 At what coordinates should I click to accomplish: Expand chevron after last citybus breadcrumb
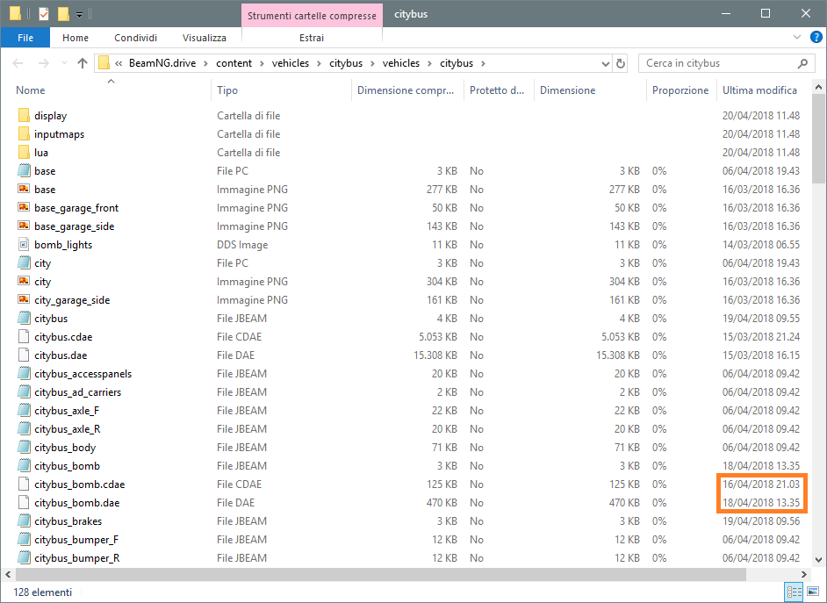pyautogui.click(x=483, y=63)
